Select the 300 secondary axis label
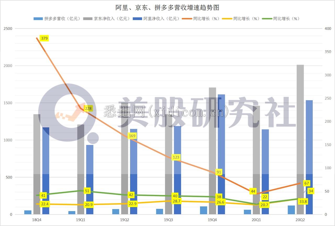 pyautogui.click(x=328, y=75)
